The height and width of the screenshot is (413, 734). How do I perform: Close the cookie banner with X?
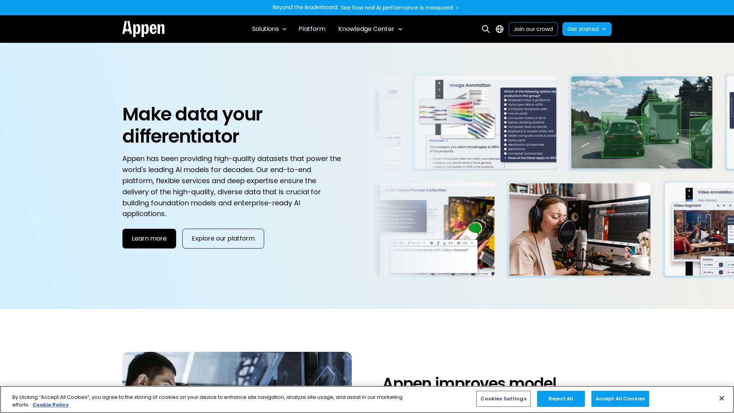click(721, 398)
